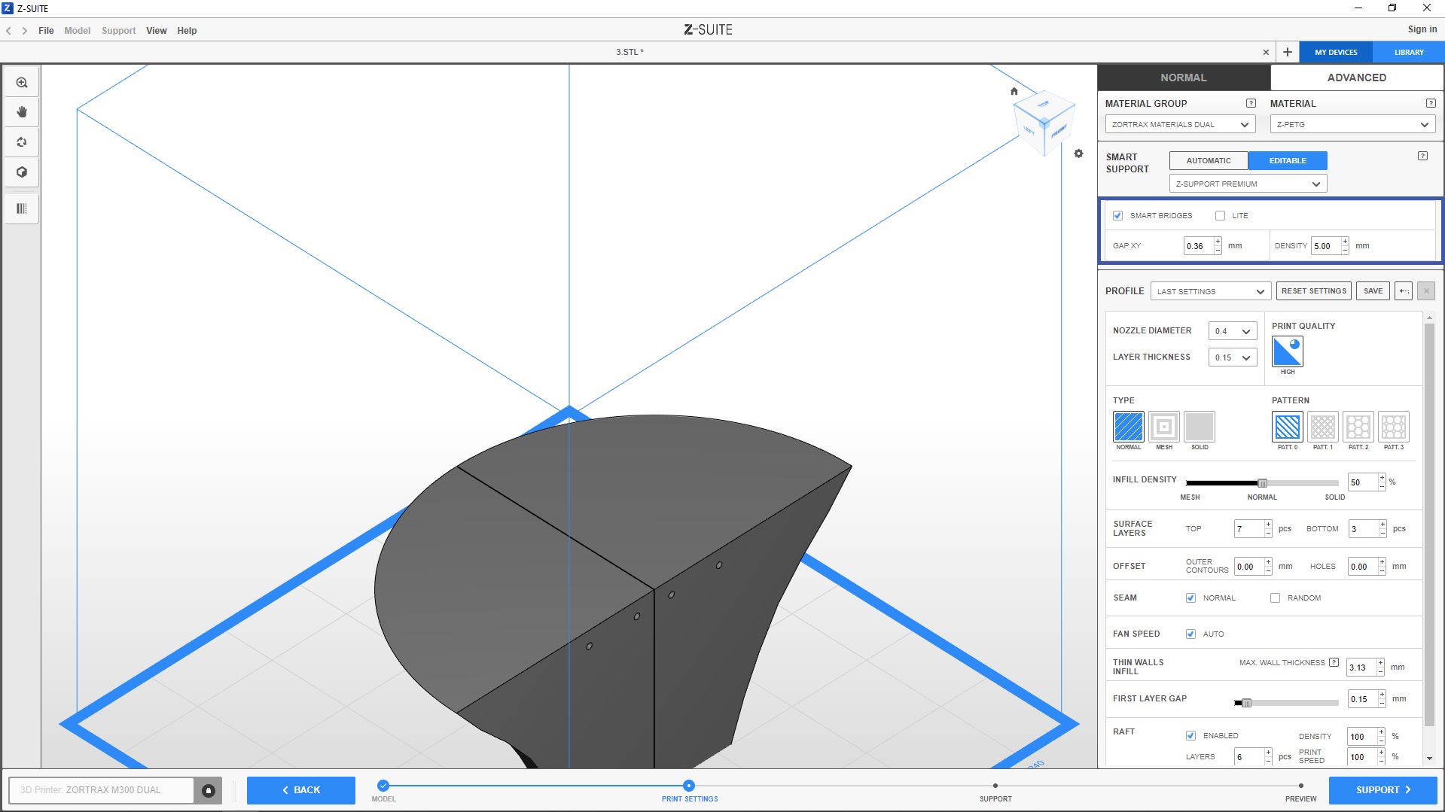Proceed with the Support button
This screenshot has height=812, width=1445.
[x=1382, y=790]
